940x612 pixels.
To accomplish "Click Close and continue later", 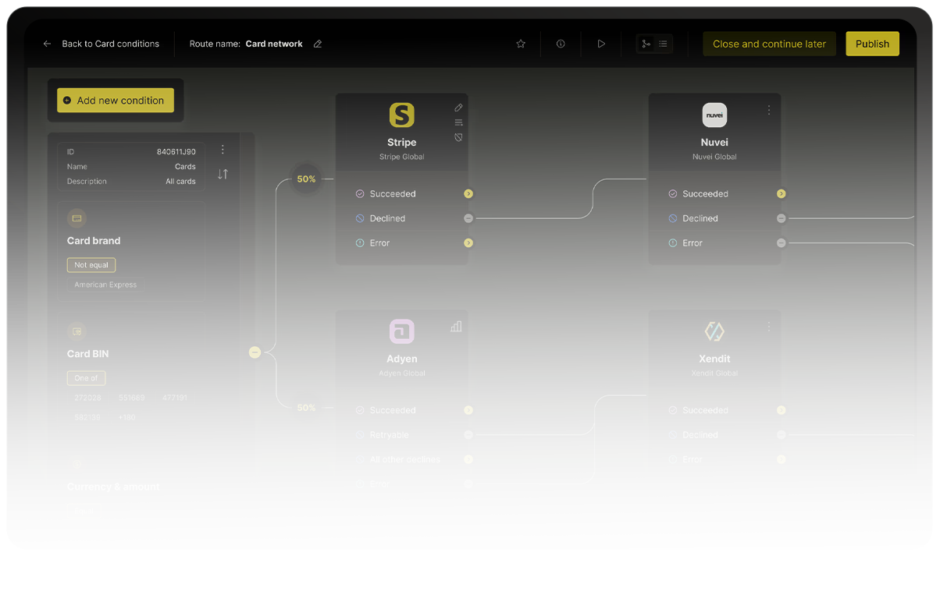I will click(x=769, y=44).
